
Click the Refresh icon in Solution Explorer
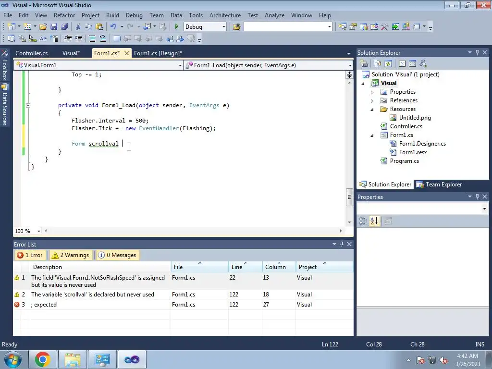coord(388,64)
